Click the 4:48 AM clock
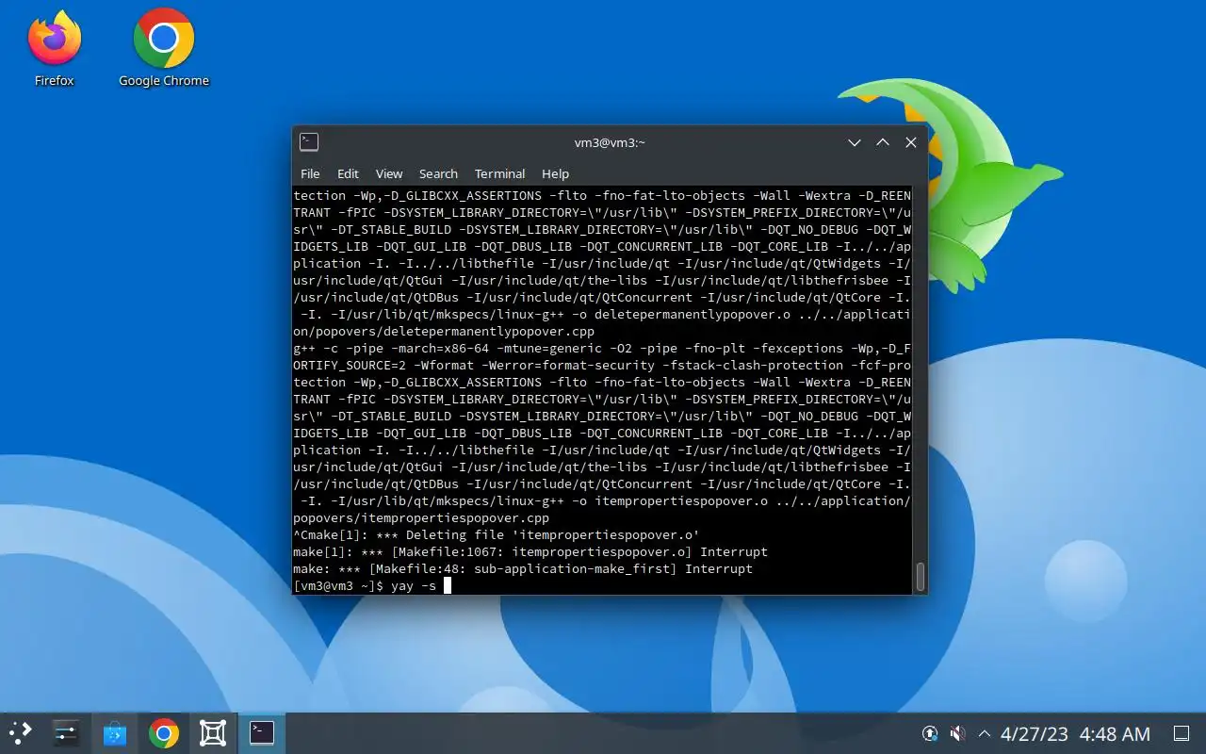This screenshot has height=754, width=1206. 1115,733
